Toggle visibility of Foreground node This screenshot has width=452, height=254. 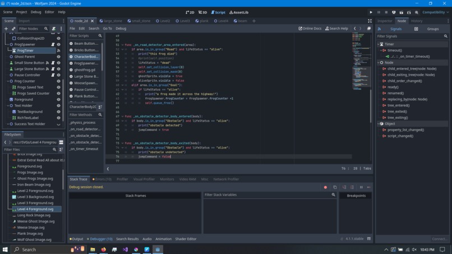[58, 99]
